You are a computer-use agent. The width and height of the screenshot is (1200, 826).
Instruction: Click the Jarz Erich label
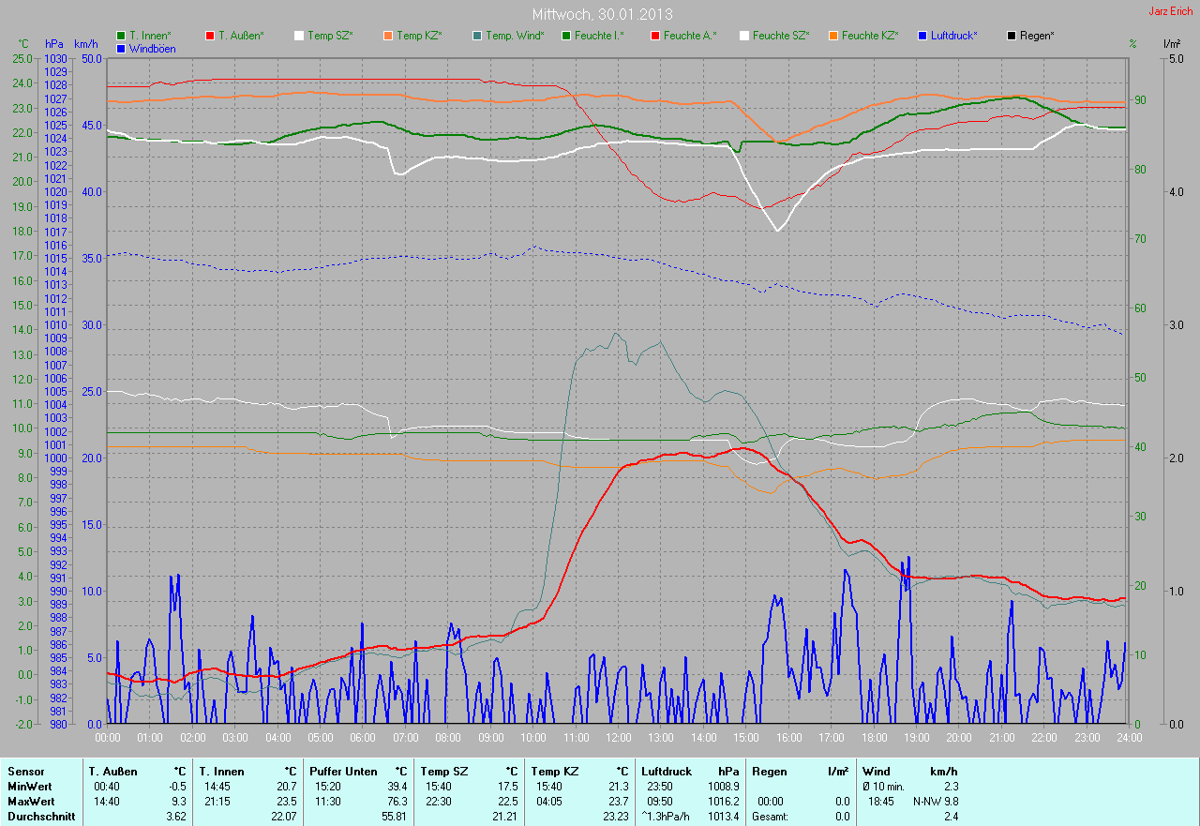click(1171, 11)
